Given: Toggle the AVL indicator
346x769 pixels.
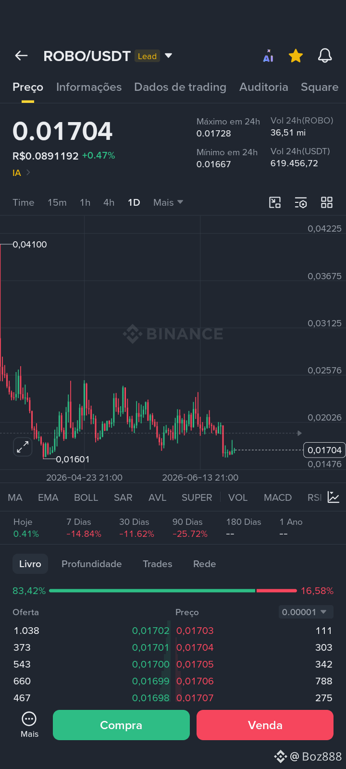Looking at the screenshot, I should pos(158,497).
